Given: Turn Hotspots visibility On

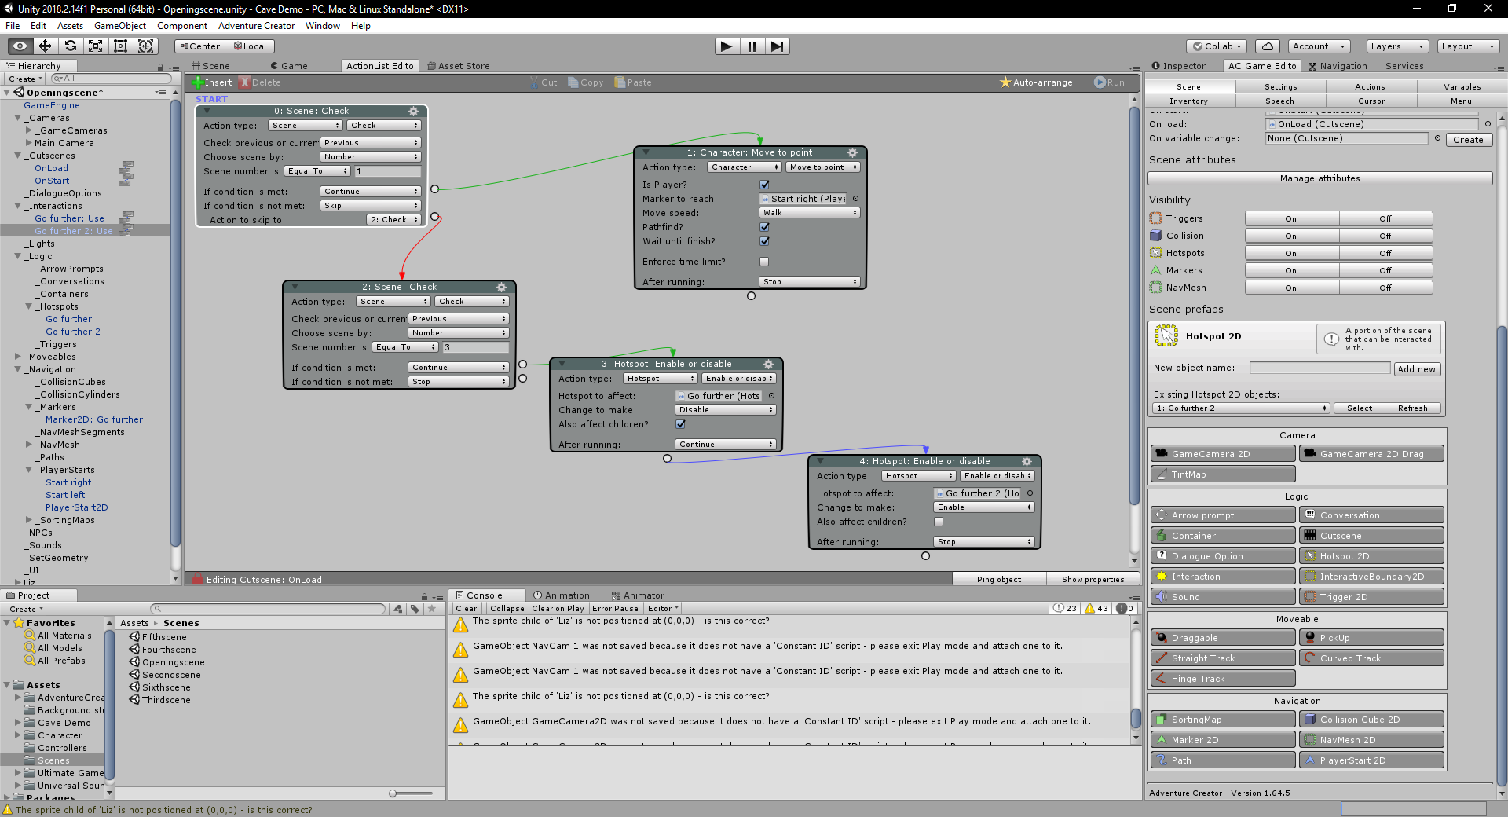Looking at the screenshot, I should (x=1291, y=253).
